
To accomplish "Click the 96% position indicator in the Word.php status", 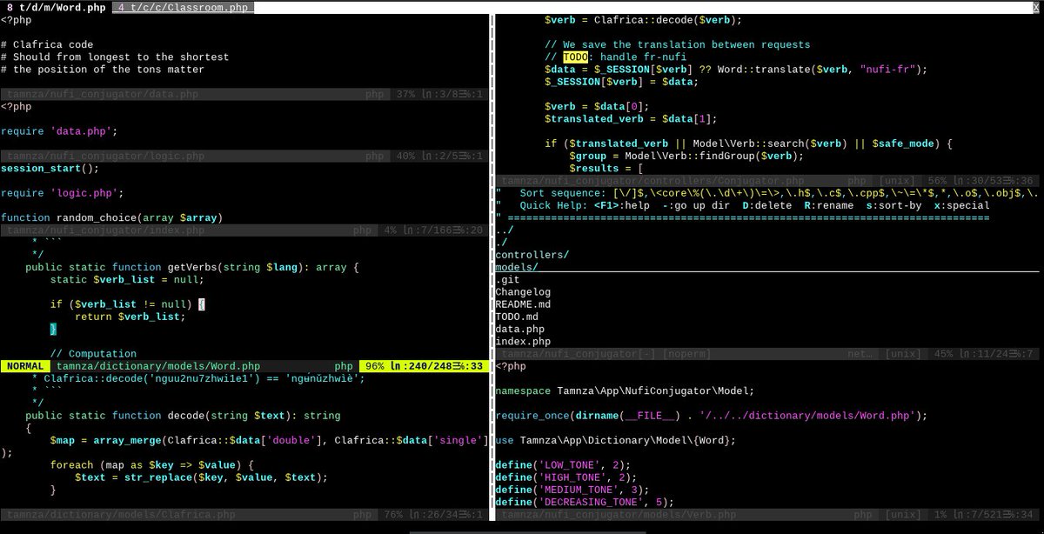I will point(375,366).
